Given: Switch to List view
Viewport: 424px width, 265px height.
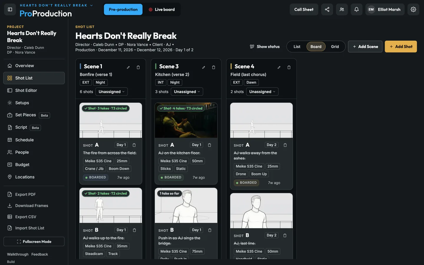Looking at the screenshot, I should 297,47.
